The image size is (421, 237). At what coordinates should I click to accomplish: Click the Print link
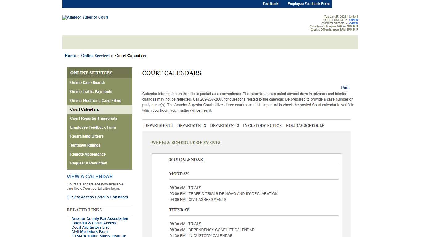[345, 87]
